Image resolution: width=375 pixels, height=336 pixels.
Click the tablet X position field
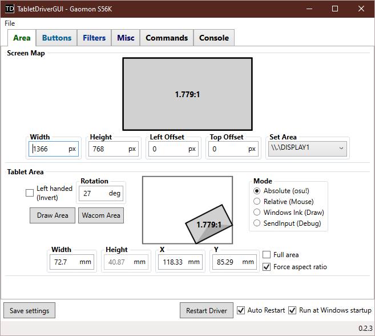[x=180, y=262]
